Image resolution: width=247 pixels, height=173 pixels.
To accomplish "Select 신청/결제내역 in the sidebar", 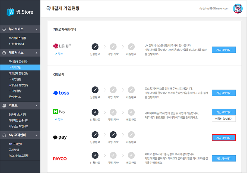I will click(16, 44).
